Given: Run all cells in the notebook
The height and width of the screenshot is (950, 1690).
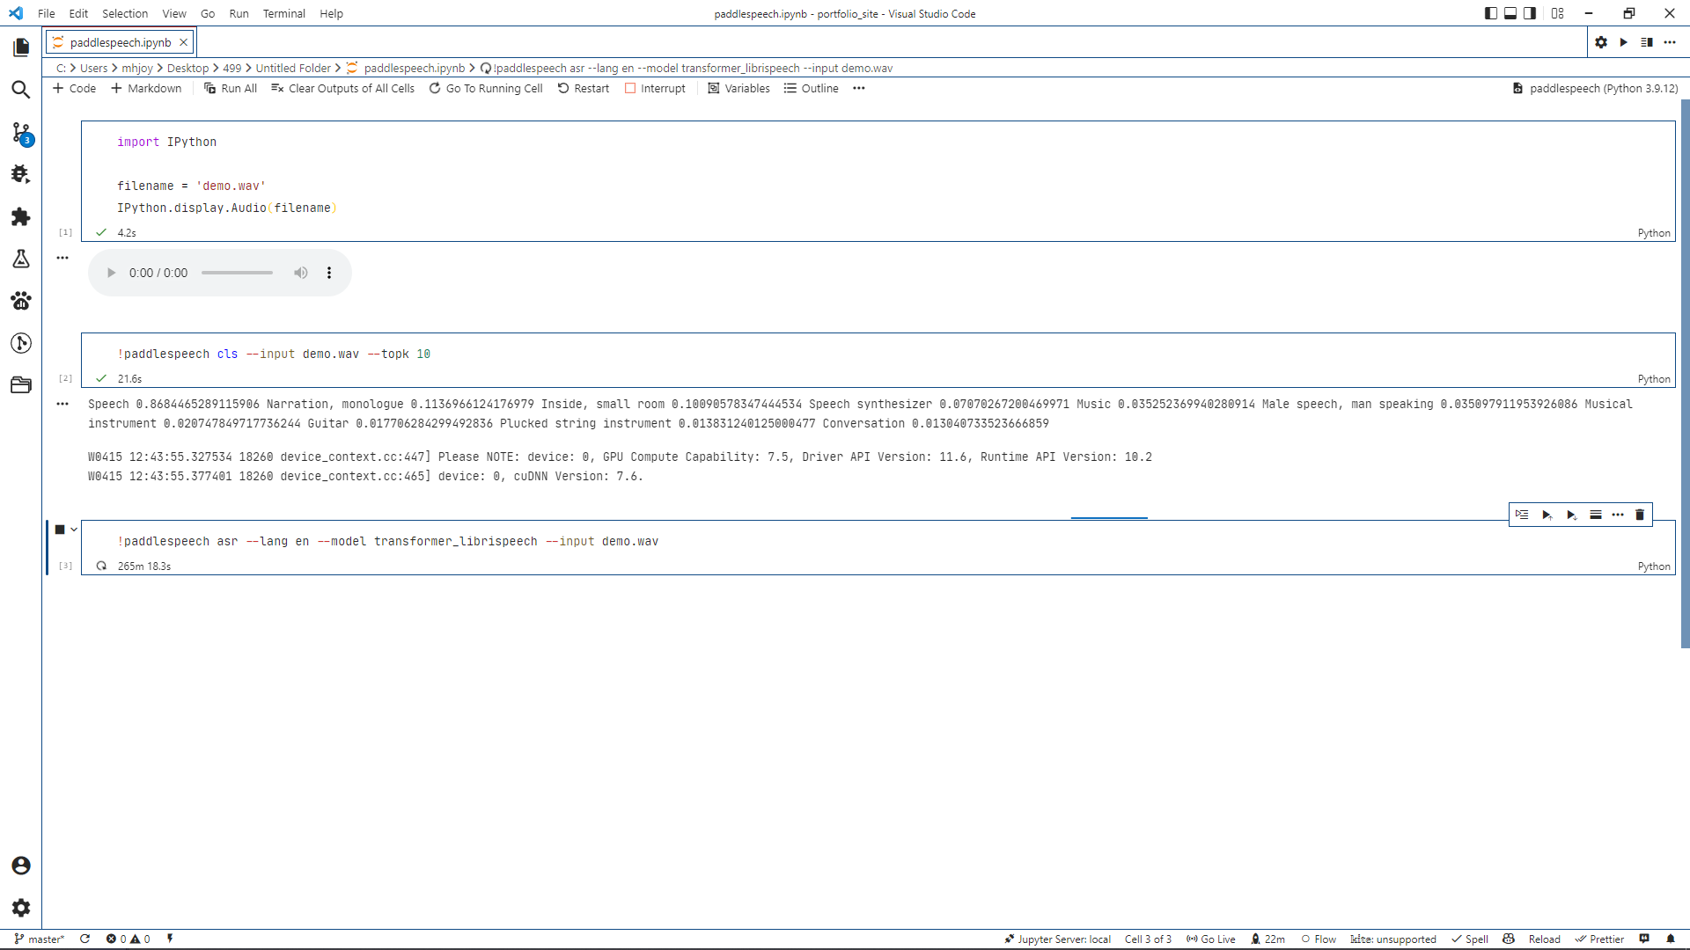Looking at the screenshot, I should 231,88.
